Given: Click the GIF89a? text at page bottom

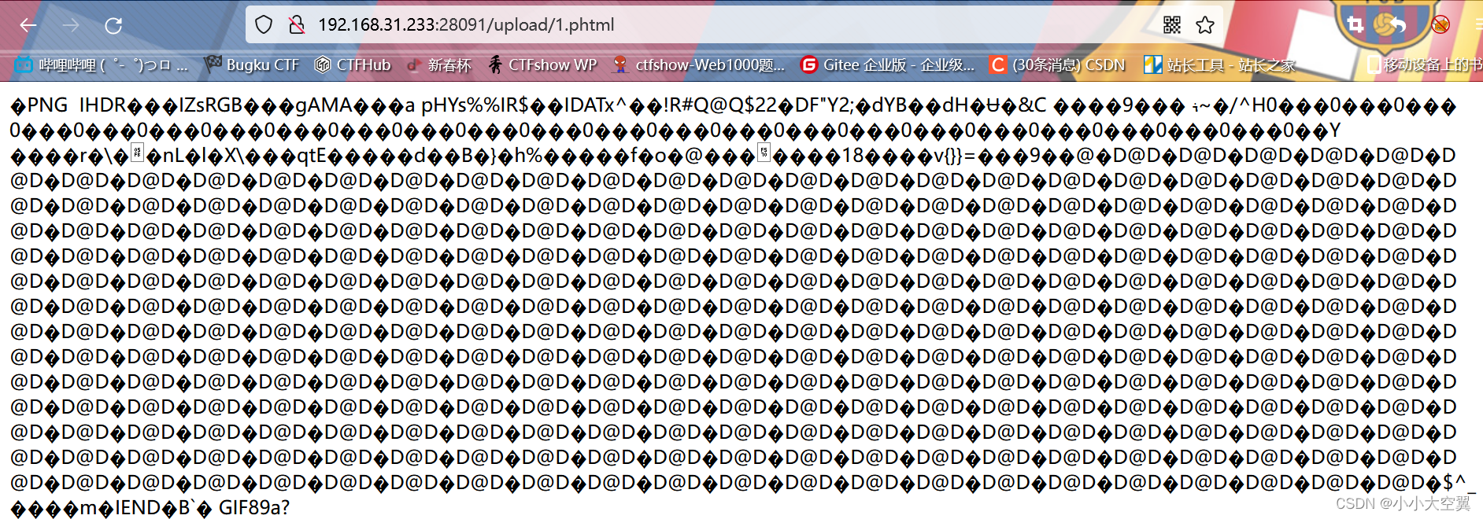Looking at the screenshot, I should tap(253, 508).
